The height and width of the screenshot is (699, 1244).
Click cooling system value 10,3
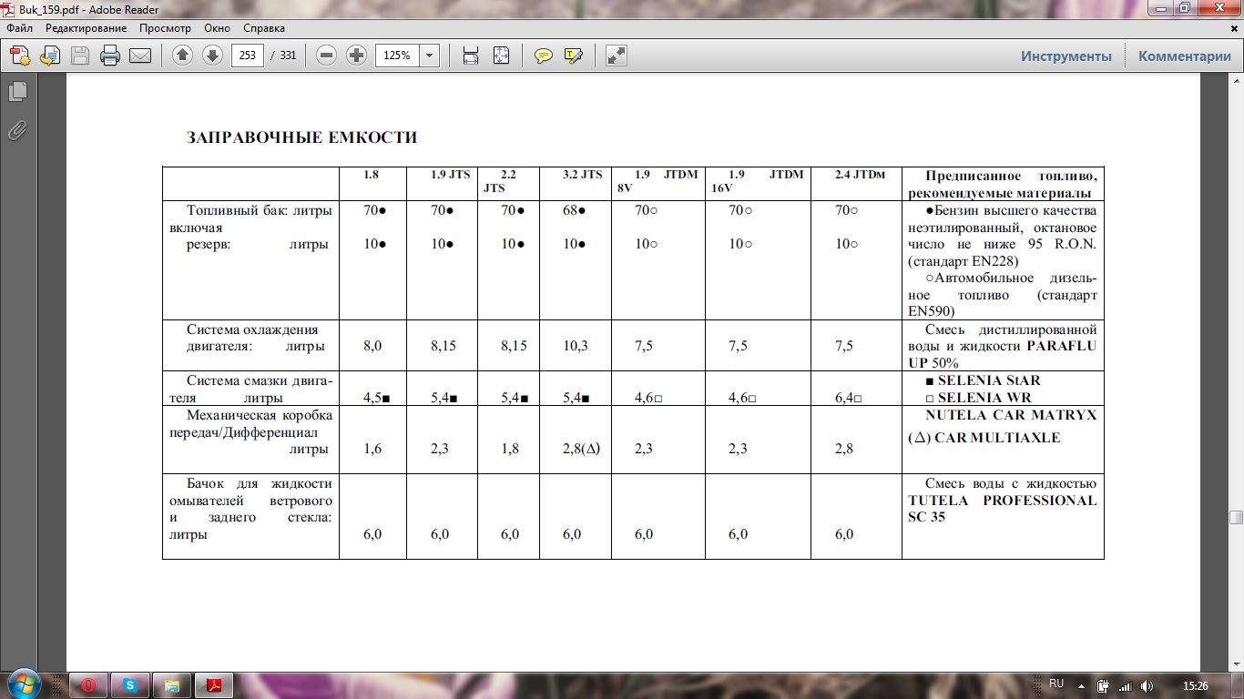pyautogui.click(x=576, y=346)
